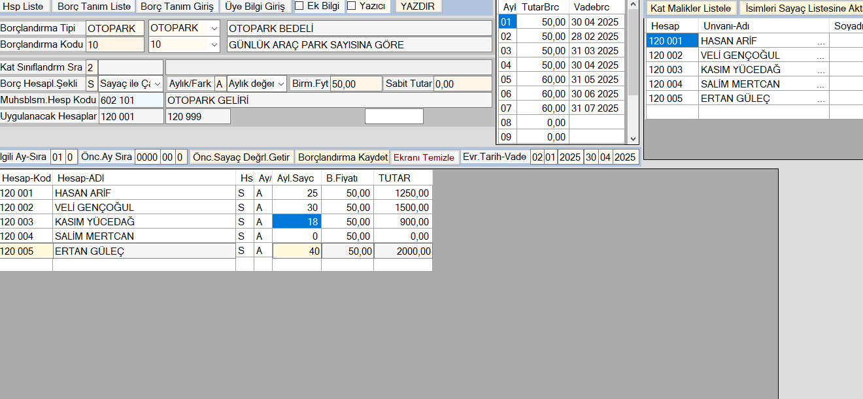Click the TUTAR column header
The height and width of the screenshot is (399, 863).
coord(403,178)
